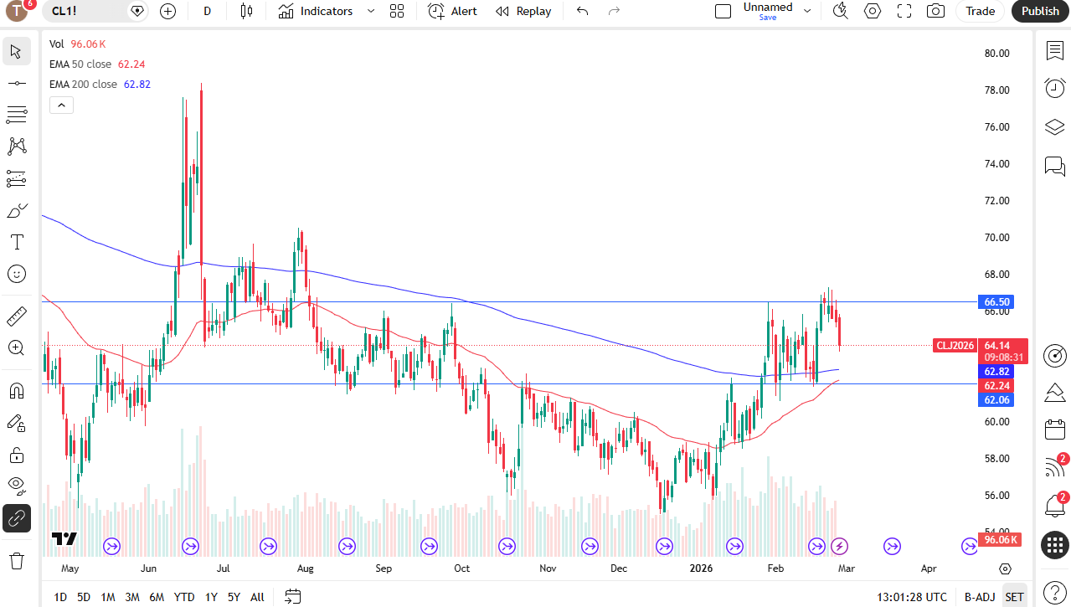Open the D timeframe interval selector
1071x607 pixels.
208,11
